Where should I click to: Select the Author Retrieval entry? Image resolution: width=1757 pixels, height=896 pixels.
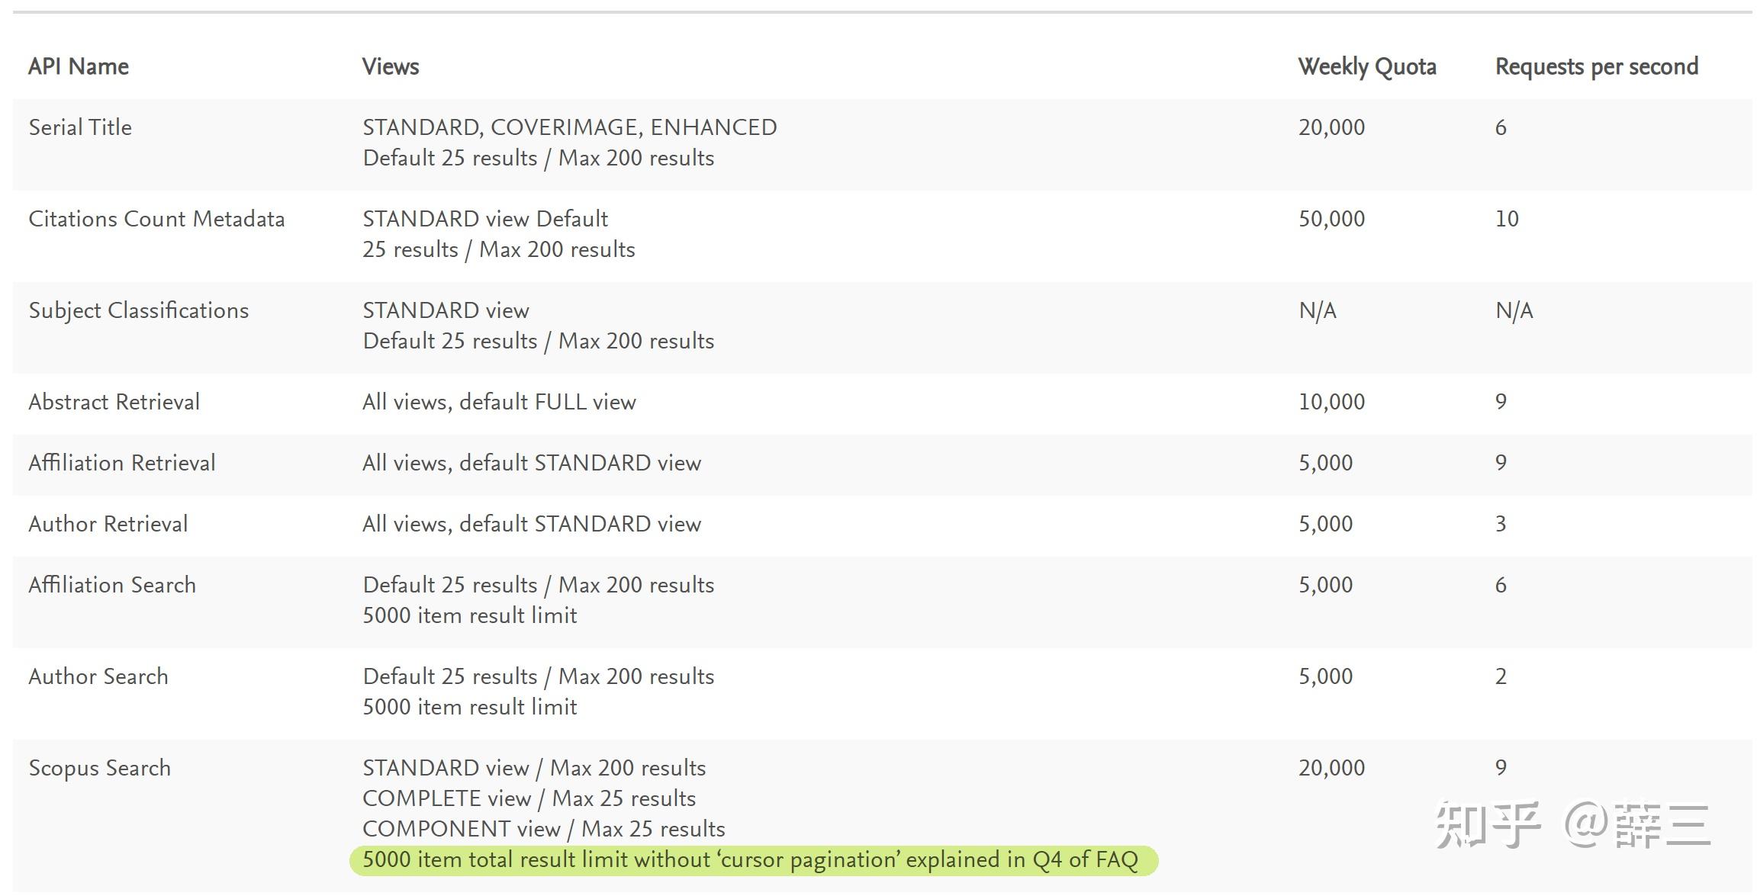[x=108, y=524]
